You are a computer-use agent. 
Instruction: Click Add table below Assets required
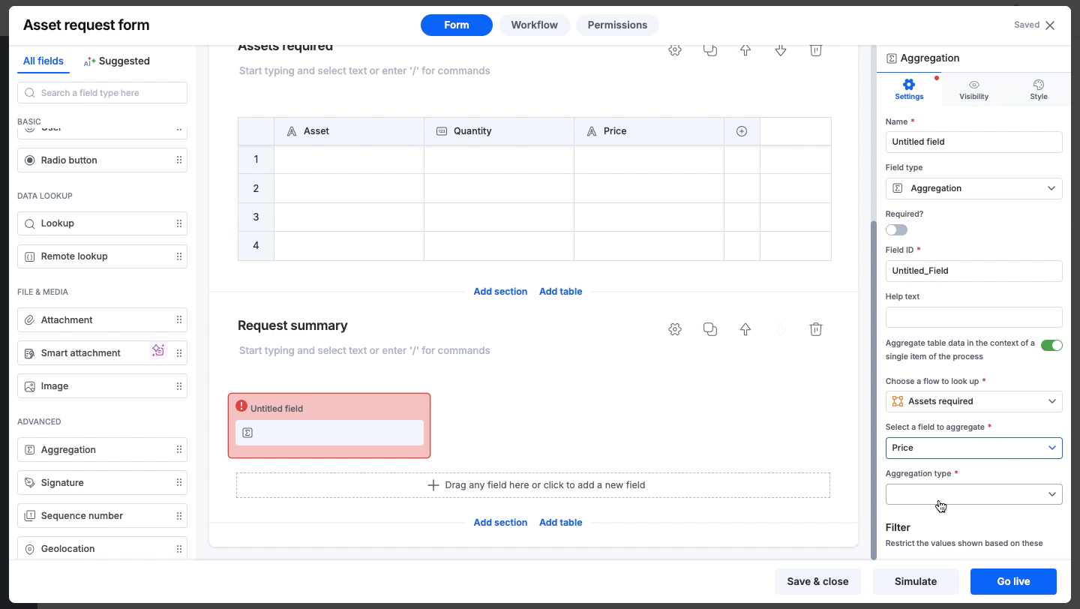[560, 292]
